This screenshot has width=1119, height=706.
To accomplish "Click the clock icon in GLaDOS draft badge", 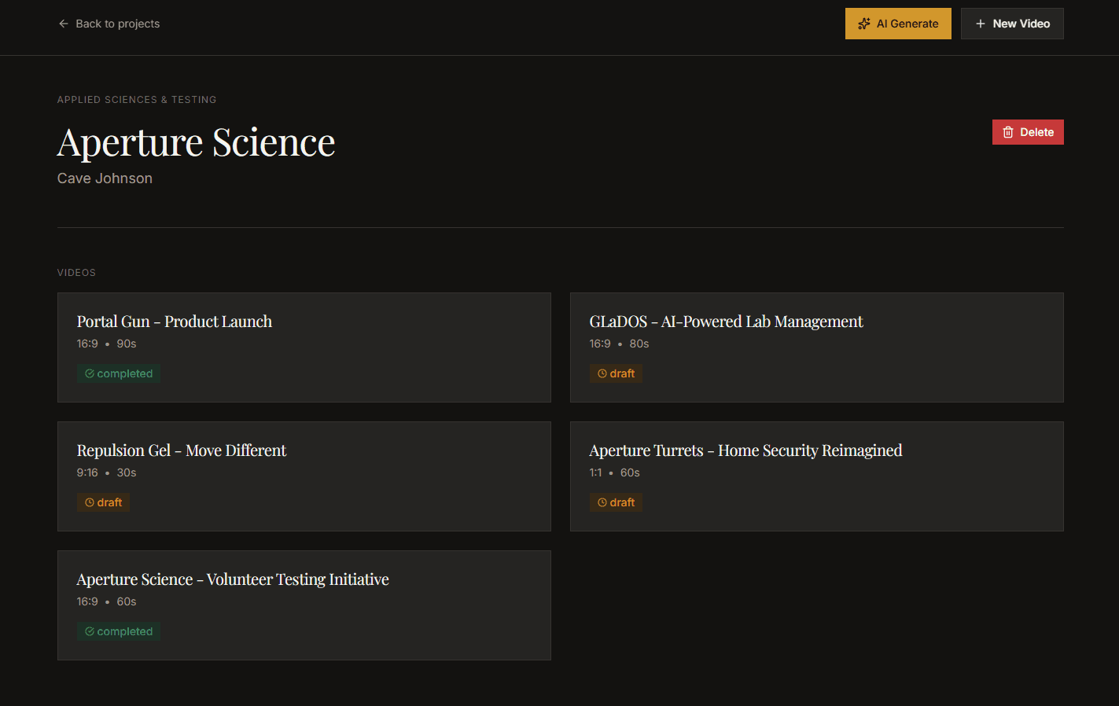I will 602,373.
